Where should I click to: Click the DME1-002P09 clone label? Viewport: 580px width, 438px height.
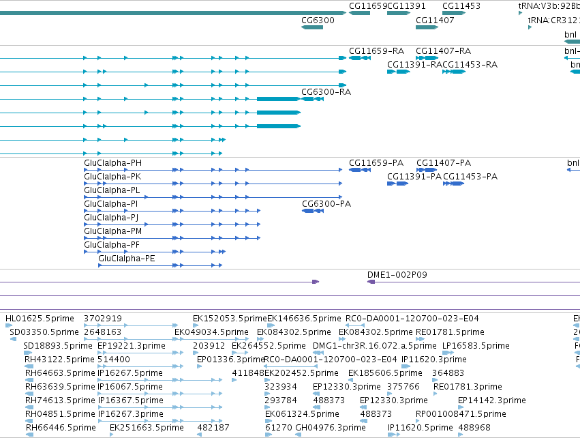click(x=397, y=275)
